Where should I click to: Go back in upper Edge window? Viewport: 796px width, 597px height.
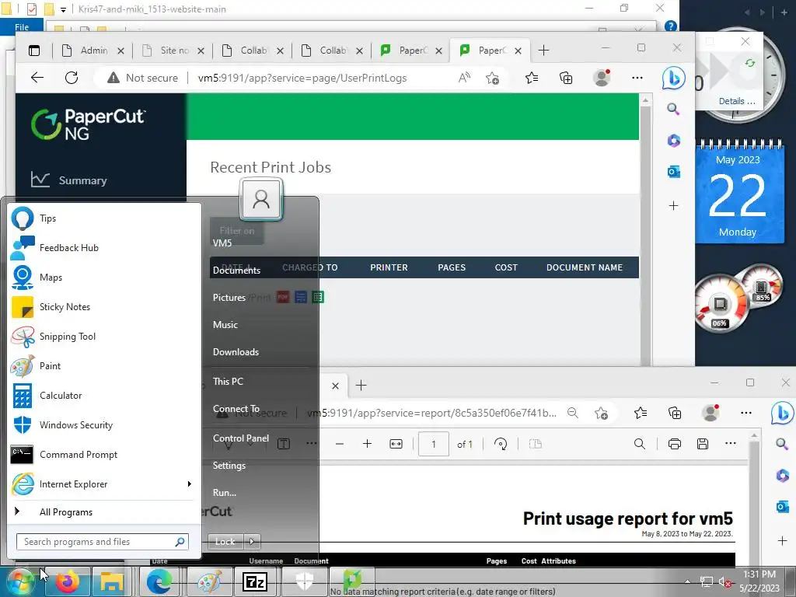[37, 78]
